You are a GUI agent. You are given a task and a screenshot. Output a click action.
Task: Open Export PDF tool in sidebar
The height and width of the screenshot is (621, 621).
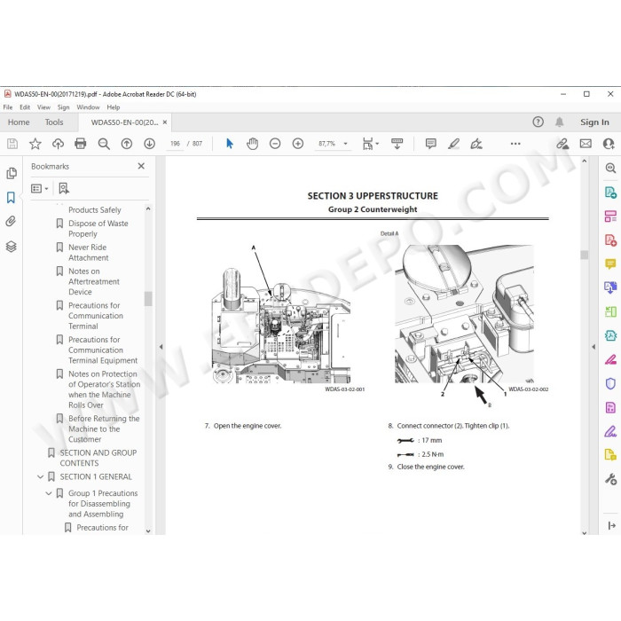[x=610, y=193]
